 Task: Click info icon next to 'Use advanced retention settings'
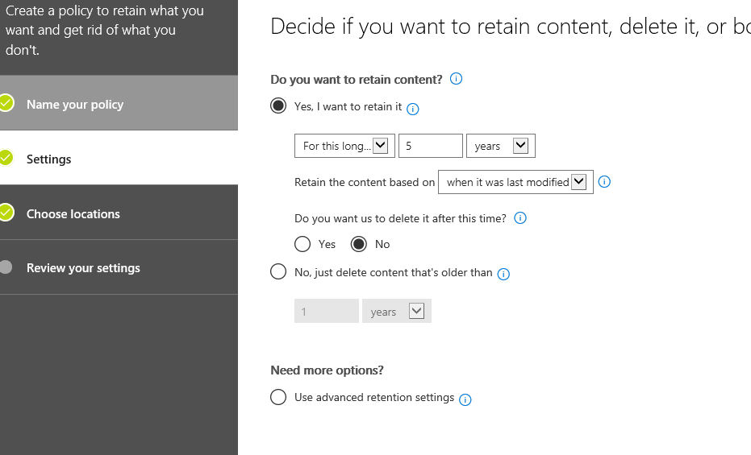click(x=465, y=399)
